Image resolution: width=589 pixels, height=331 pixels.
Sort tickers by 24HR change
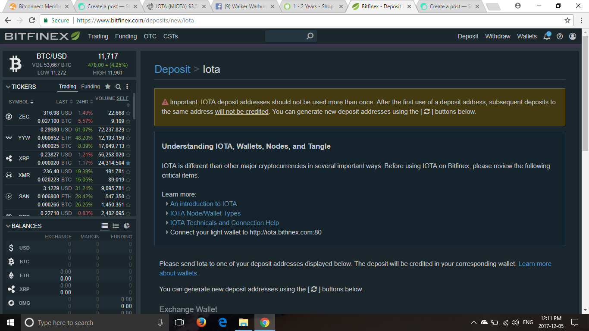[85, 102]
